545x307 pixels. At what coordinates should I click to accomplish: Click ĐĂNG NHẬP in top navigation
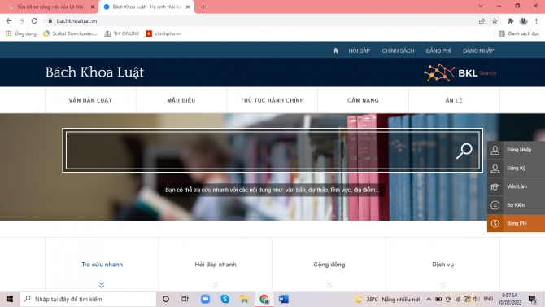(478, 50)
